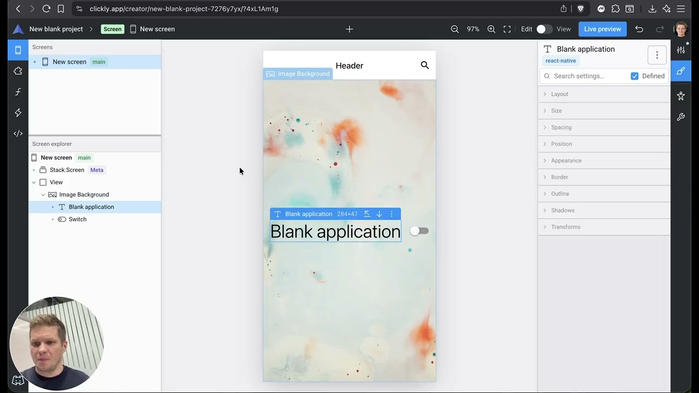
Task: Select the styles brush sidebar icon
Action: coord(681,71)
